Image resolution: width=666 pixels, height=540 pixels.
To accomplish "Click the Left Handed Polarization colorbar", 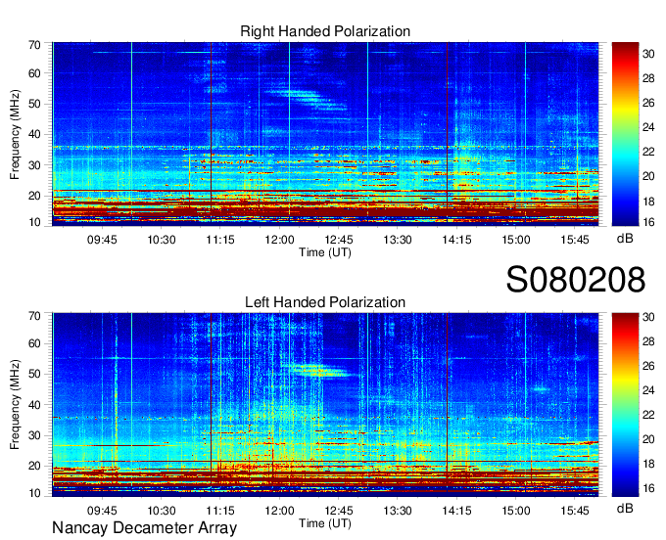I will coord(625,405).
